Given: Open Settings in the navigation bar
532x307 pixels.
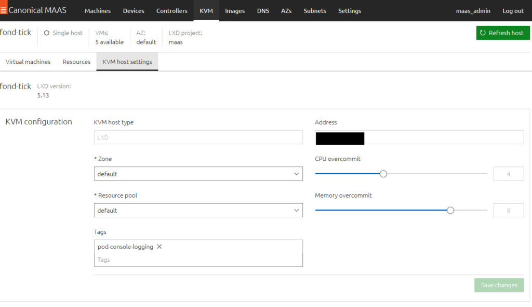Looking at the screenshot, I should point(350,11).
